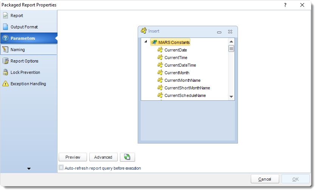The width and height of the screenshot is (317, 192).
Task: Click the CurrentTime puzzle icon
Action: point(160,58)
